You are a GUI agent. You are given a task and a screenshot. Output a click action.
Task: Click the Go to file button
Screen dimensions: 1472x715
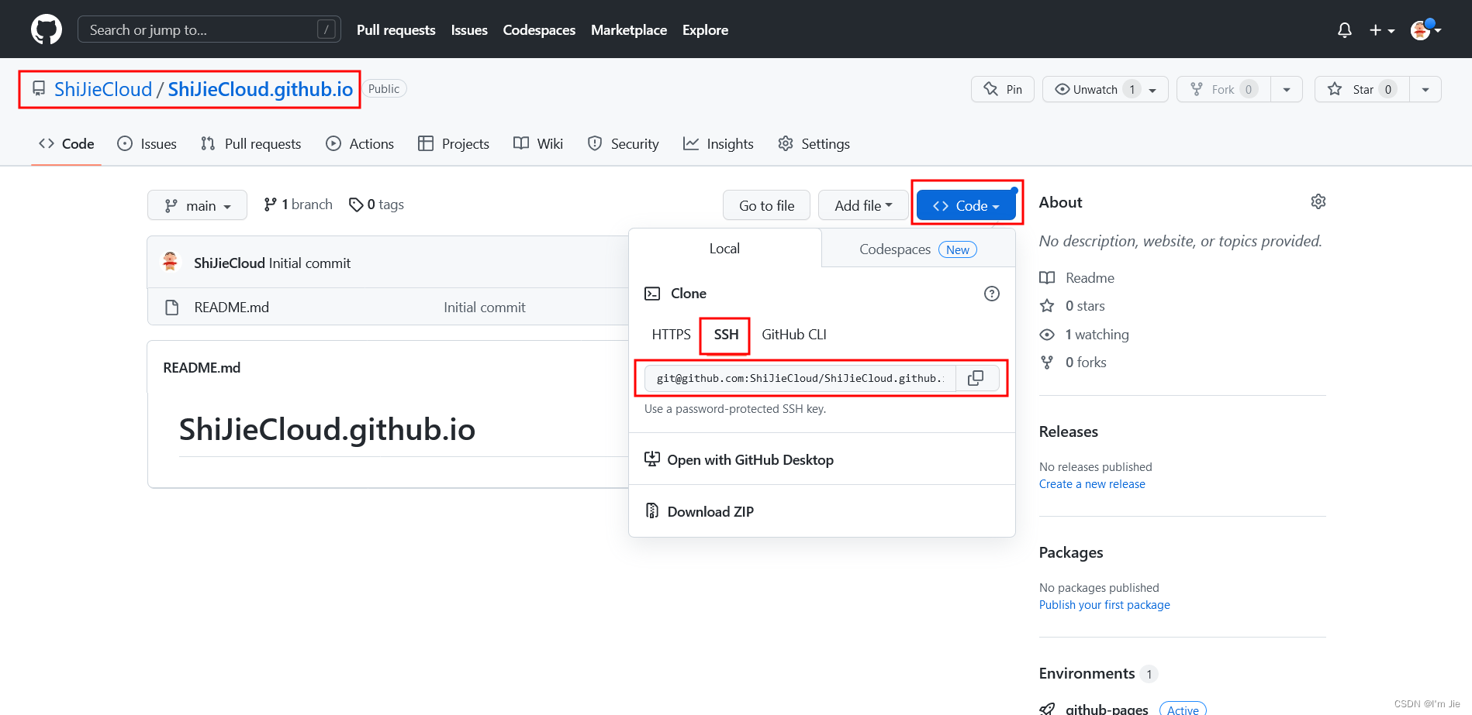[x=766, y=205]
